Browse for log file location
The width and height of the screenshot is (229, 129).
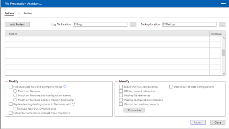133,24
